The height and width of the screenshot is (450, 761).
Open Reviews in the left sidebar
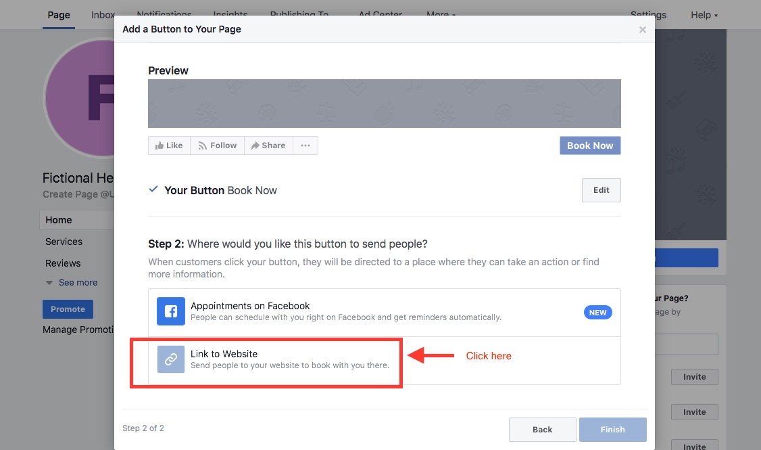point(63,263)
